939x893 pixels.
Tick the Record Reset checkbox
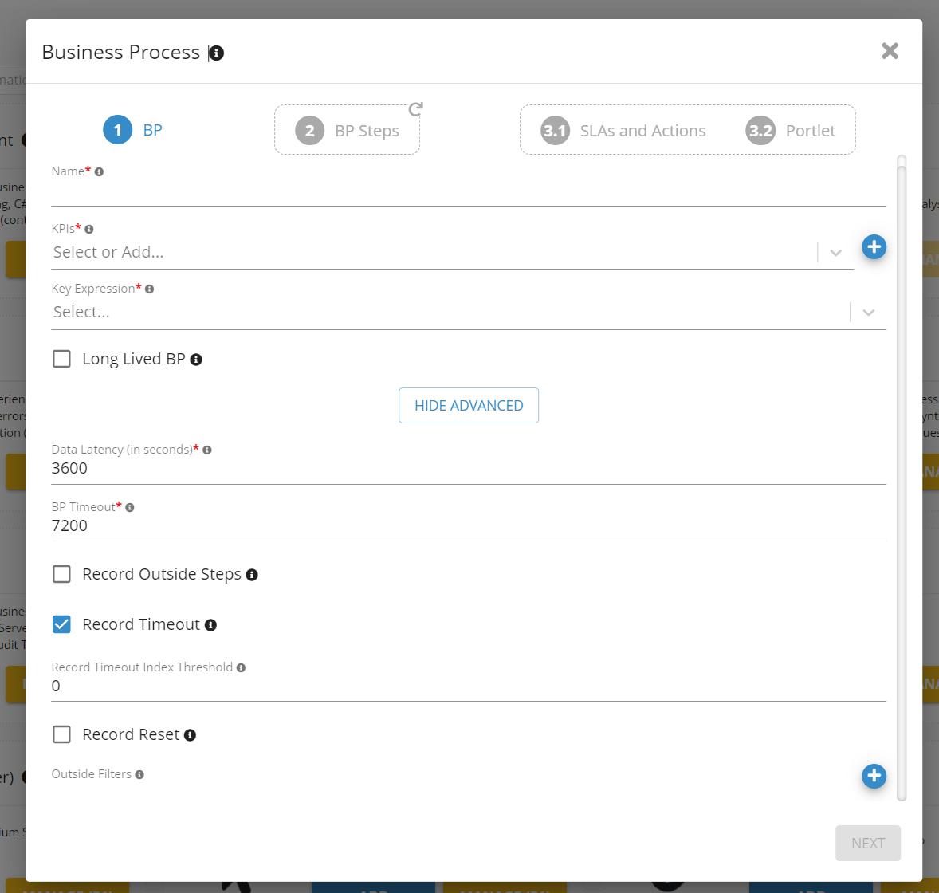click(x=61, y=734)
